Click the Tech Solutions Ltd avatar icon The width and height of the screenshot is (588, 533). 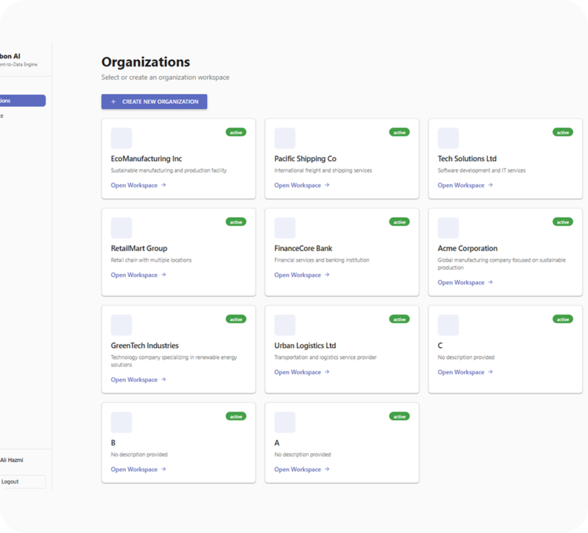pyautogui.click(x=448, y=138)
